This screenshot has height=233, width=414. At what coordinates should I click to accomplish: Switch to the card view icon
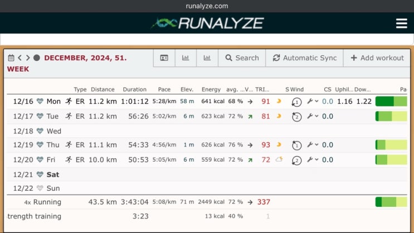(164, 58)
